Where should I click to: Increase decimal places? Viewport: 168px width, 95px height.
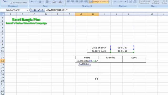130,2
